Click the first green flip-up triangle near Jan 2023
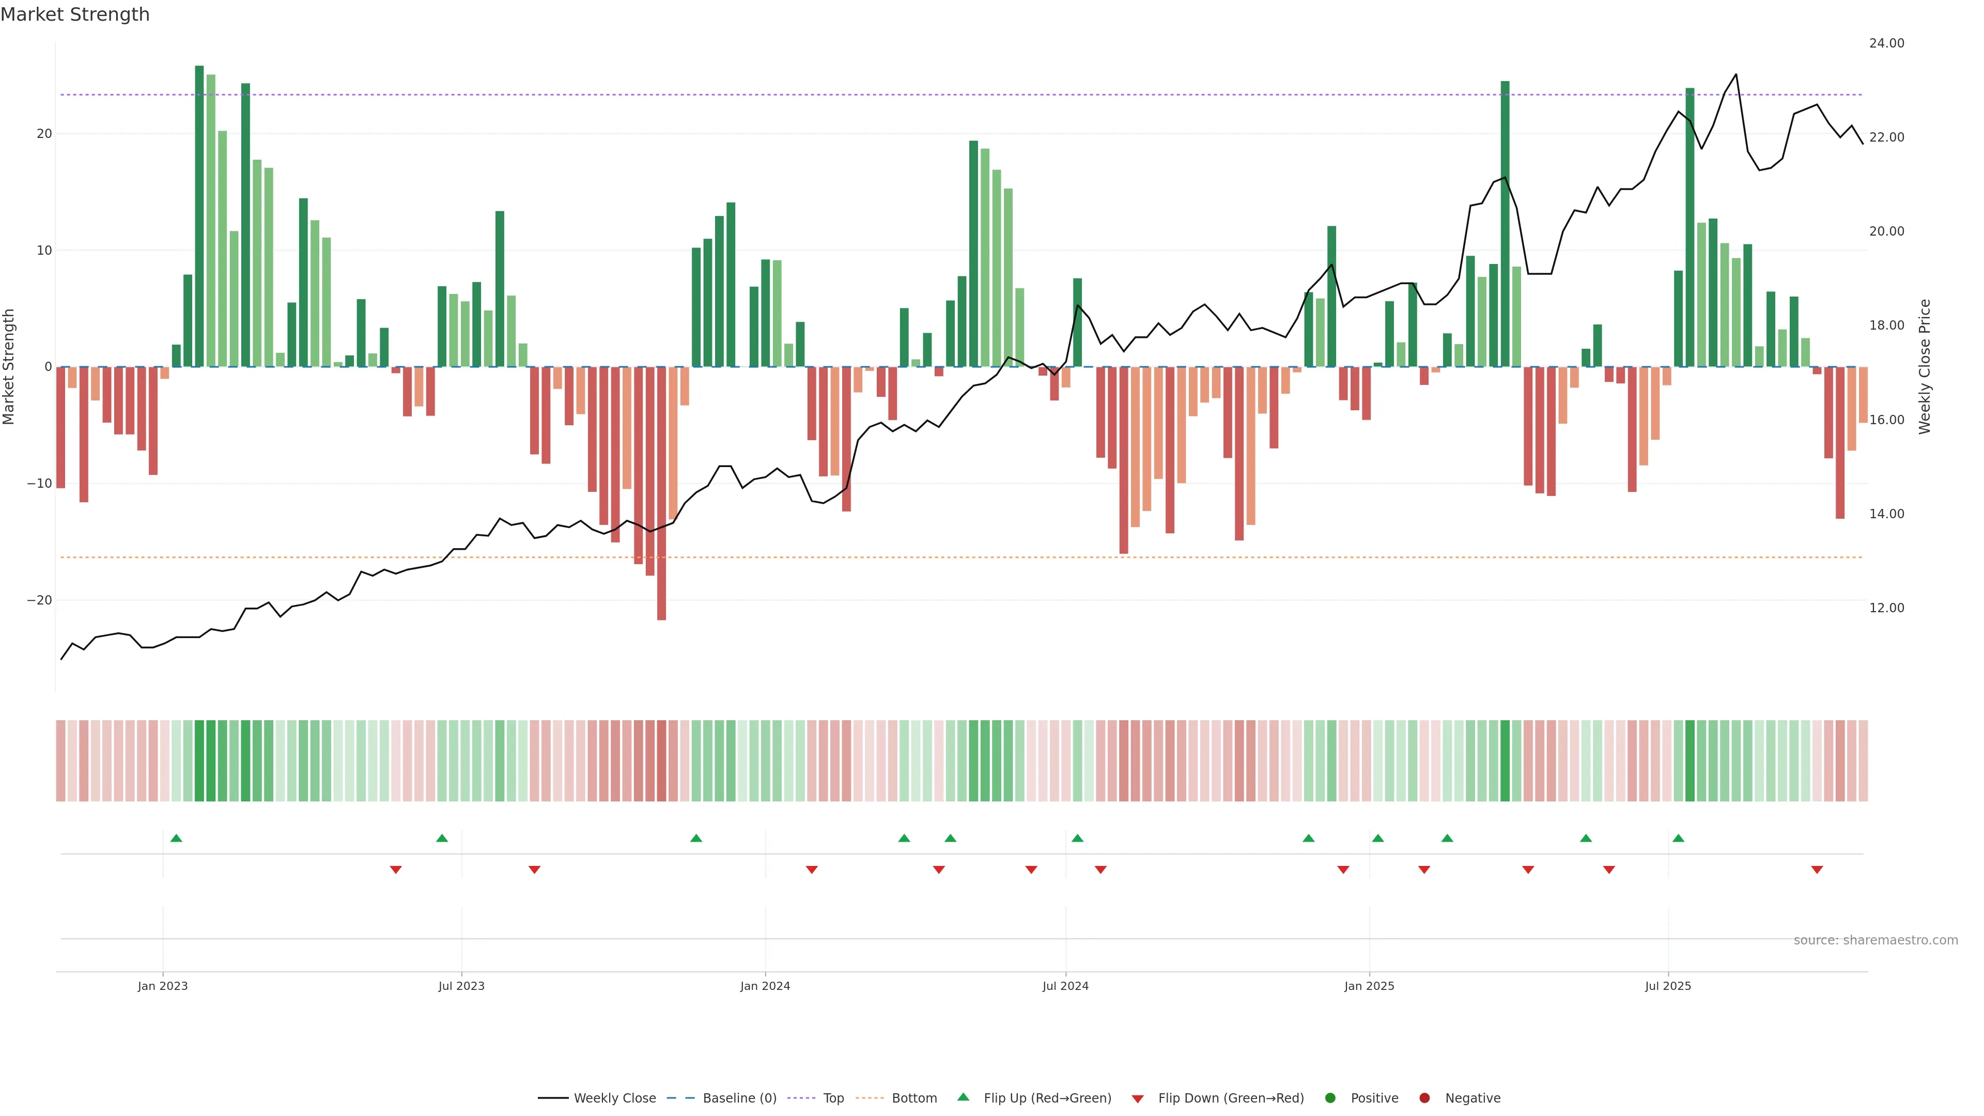This screenshot has width=1984, height=1116. coord(176,838)
